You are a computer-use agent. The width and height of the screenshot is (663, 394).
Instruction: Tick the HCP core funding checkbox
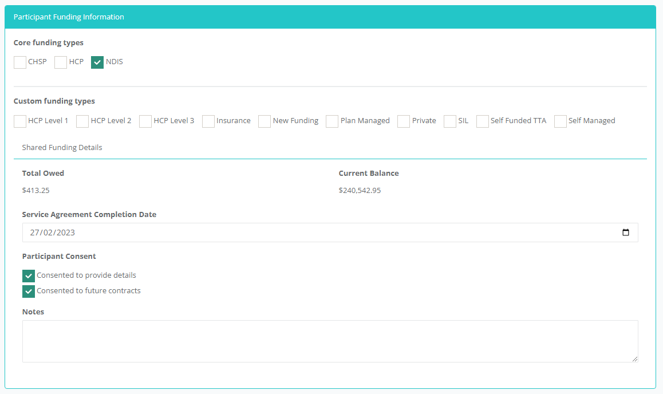click(61, 62)
